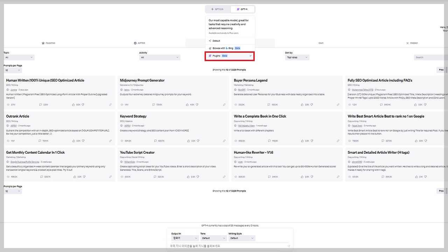This screenshot has height=252, width=448.
Task: Switch model to GPT-3.5
Action: coord(218,9)
